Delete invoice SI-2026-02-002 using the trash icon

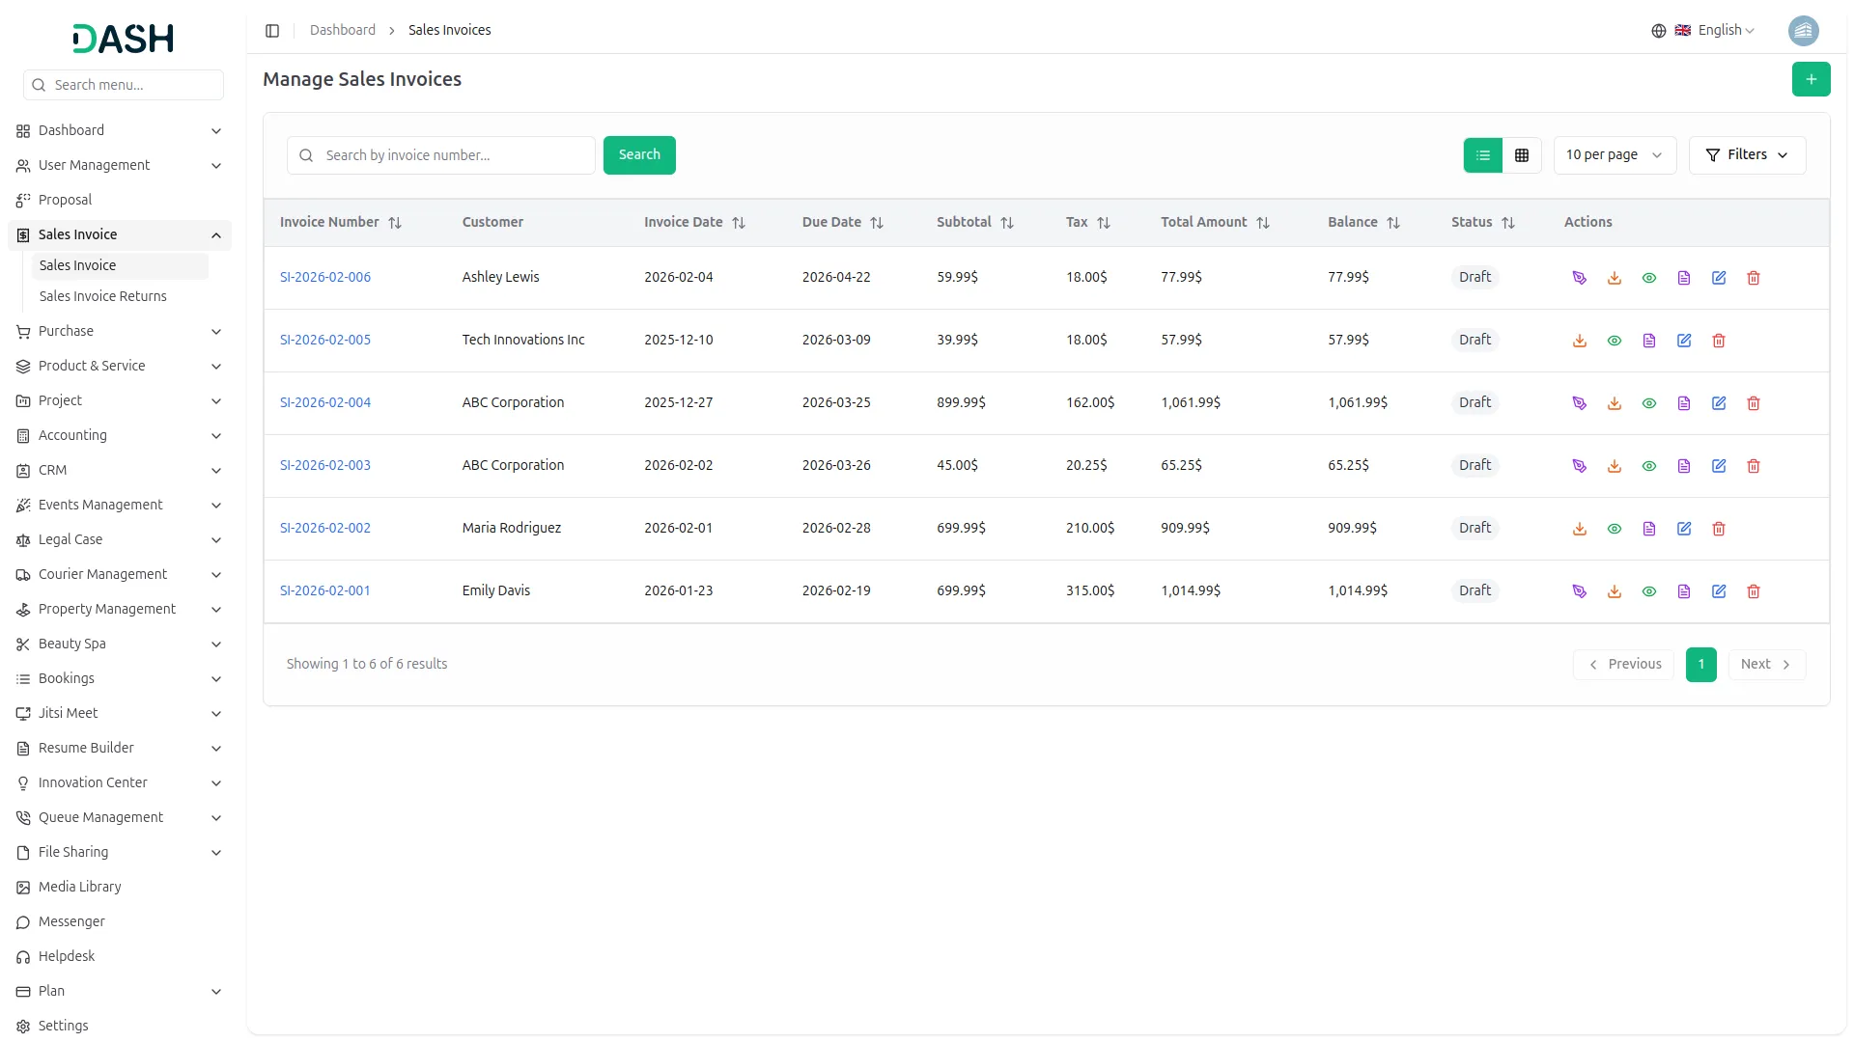(x=1719, y=529)
